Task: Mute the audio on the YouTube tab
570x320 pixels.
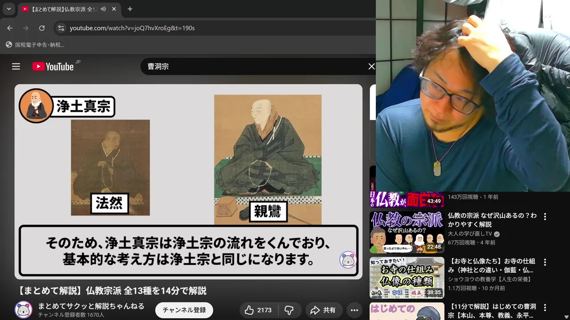Action: 103,9
